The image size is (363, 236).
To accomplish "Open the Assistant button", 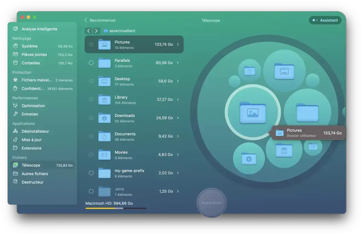I will (x=325, y=20).
